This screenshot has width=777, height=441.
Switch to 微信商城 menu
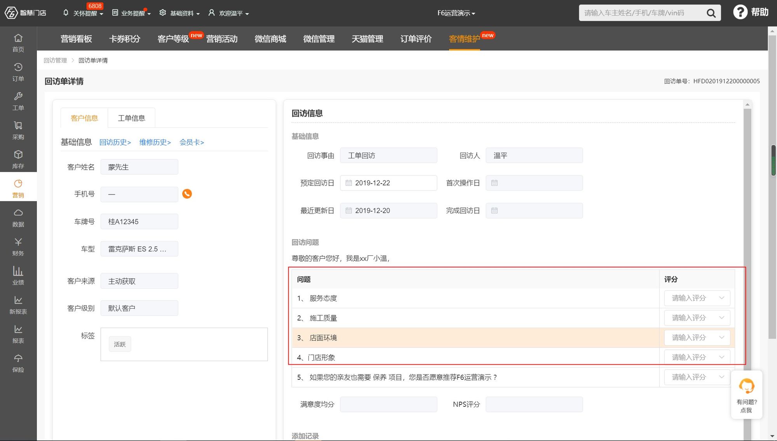click(270, 39)
